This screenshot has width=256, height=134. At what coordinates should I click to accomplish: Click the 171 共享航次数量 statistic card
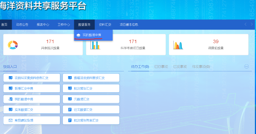[43, 45]
